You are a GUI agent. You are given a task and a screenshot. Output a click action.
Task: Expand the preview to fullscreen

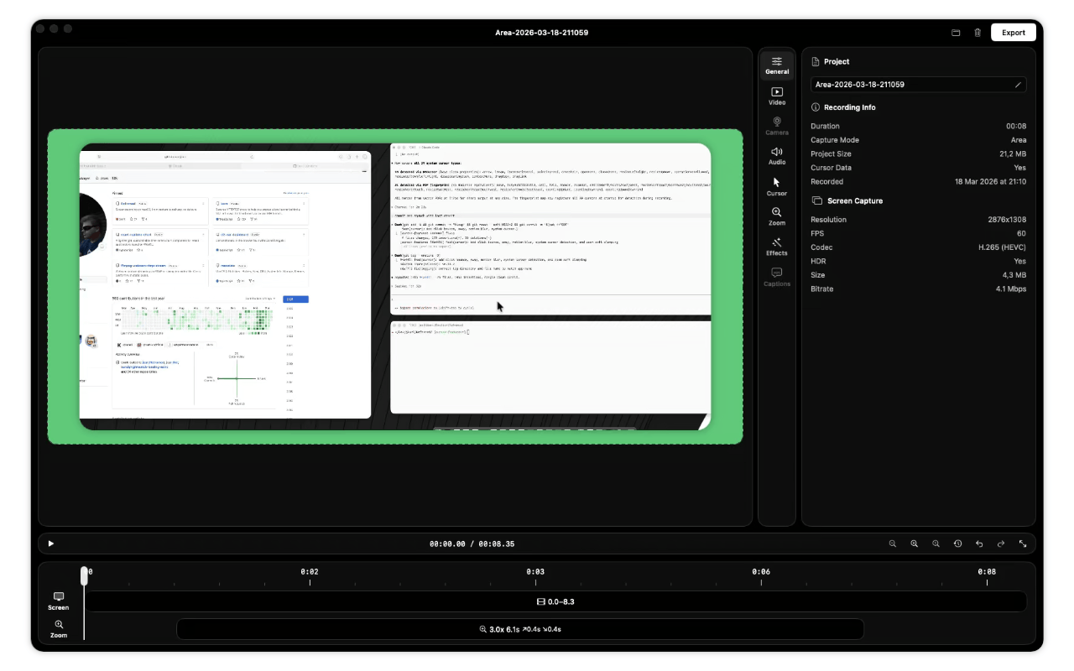pyautogui.click(x=1023, y=544)
